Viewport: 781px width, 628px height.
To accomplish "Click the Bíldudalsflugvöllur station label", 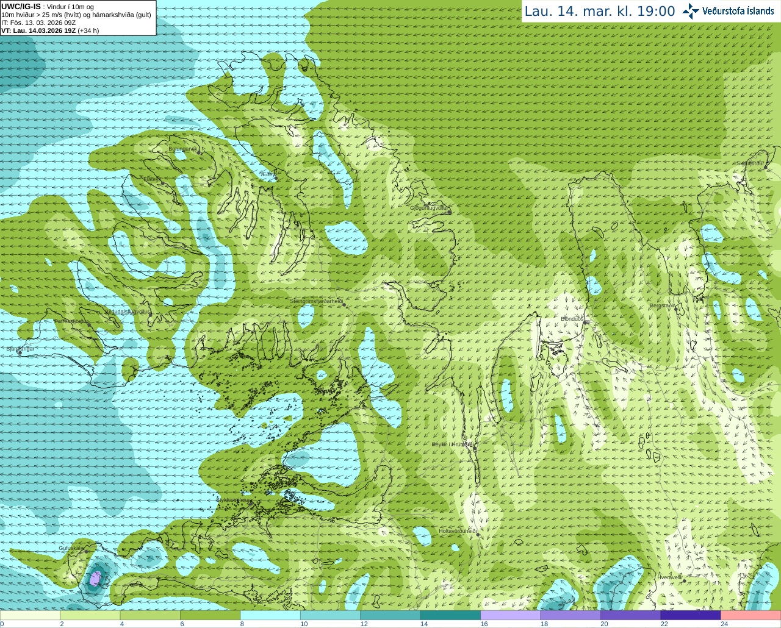I will 128,312.
